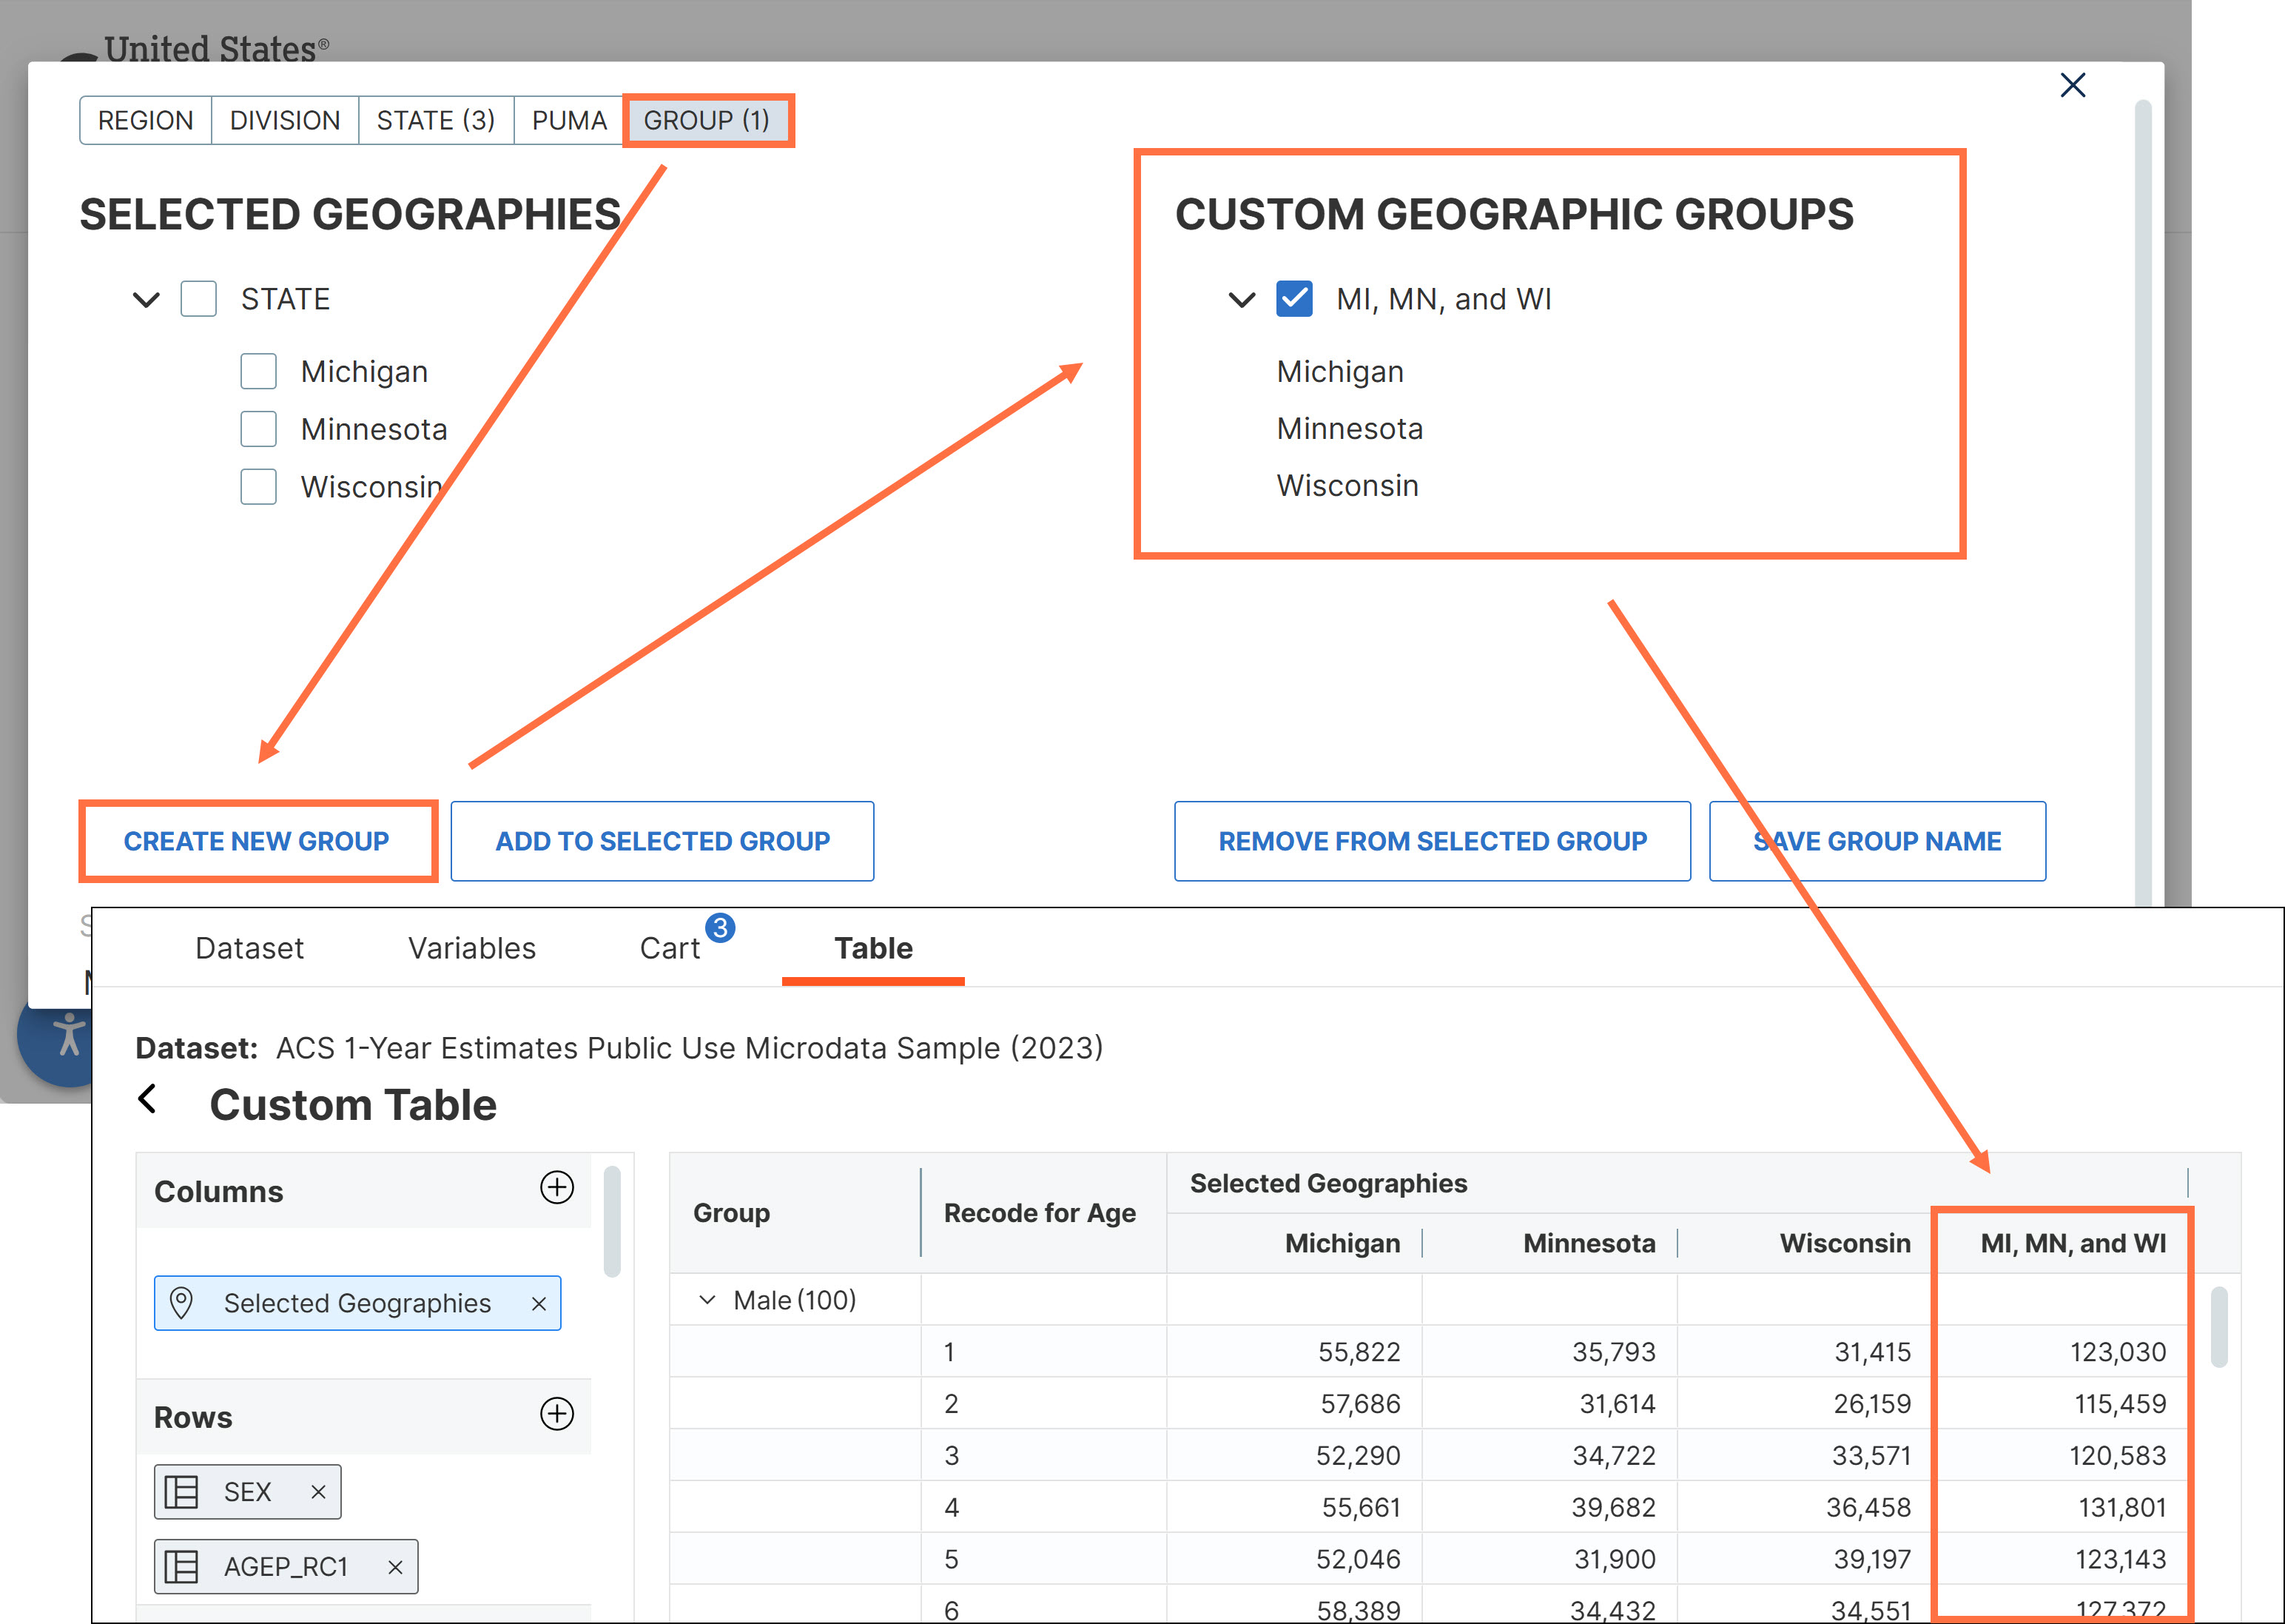Remove SEX row variable with X
The height and width of the screenshot is (1624, 2285).
pyautogui.click(x=318, y=1491)
